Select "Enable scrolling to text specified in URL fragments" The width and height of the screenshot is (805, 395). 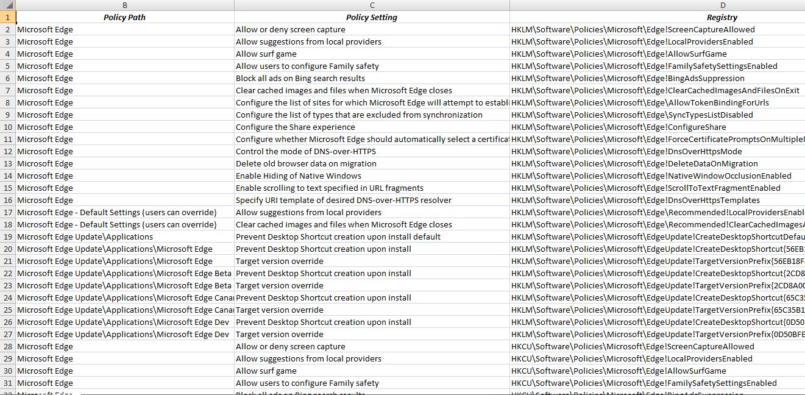click(372, 188)
